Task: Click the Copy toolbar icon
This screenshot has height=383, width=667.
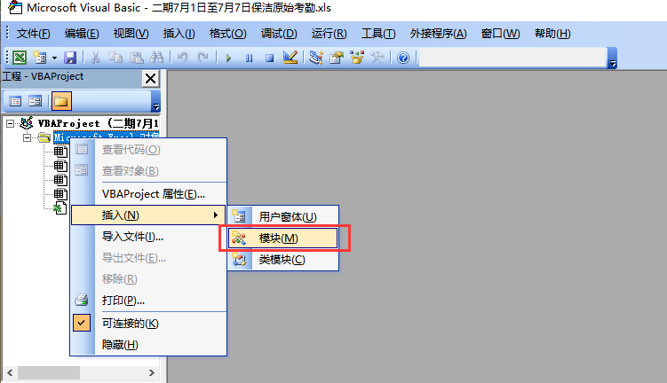Action: [115, 58]
